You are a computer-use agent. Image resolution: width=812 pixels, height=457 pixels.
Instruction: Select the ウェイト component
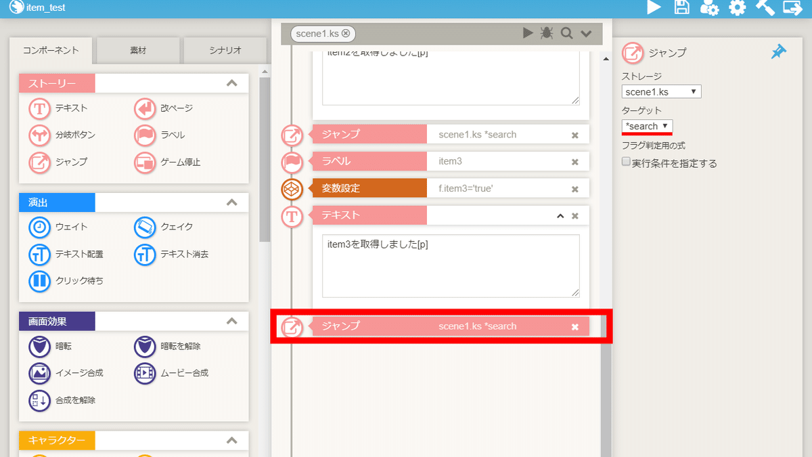point(58,227)
